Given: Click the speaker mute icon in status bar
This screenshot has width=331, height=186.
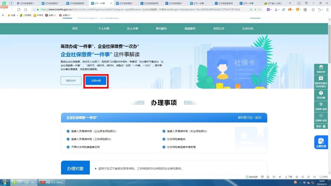Looking at the screenshot, I should [x=314, y=177].
